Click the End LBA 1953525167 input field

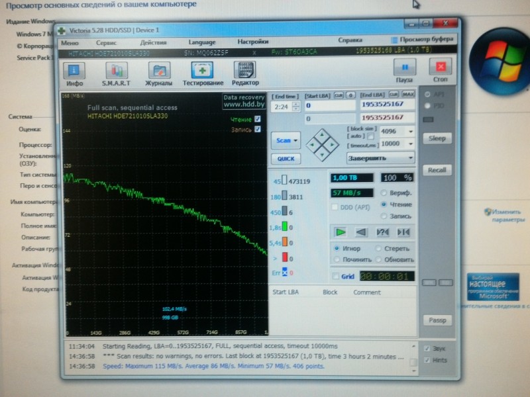(x=388, y=105)
